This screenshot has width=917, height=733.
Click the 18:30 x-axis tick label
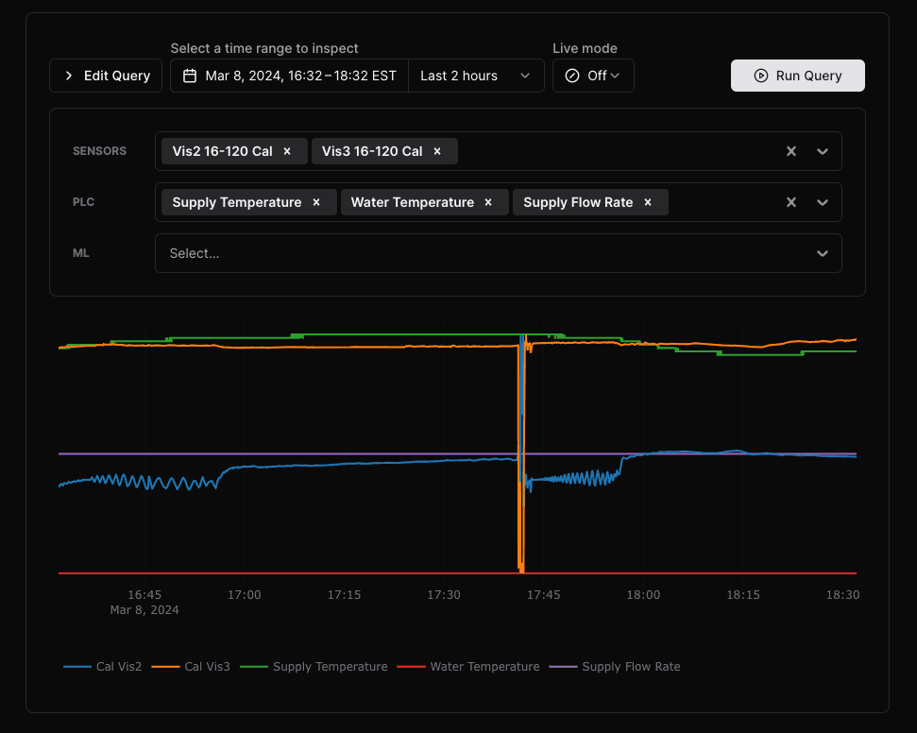click(x=842, y=595)
